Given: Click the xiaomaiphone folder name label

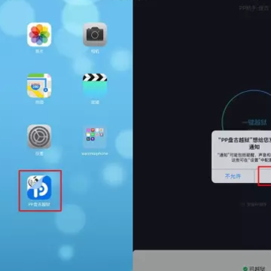Looking at the screenshot, I should point(95,154).
